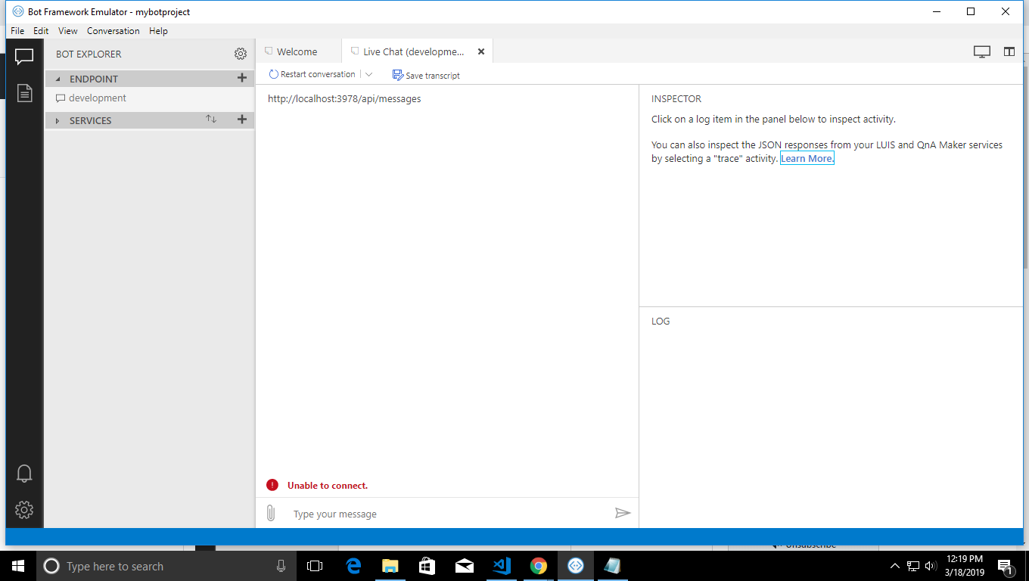Screen dimensions: 1029x581
Task: Add a new endpoint with the plus icon
Action: pos(241,78)
